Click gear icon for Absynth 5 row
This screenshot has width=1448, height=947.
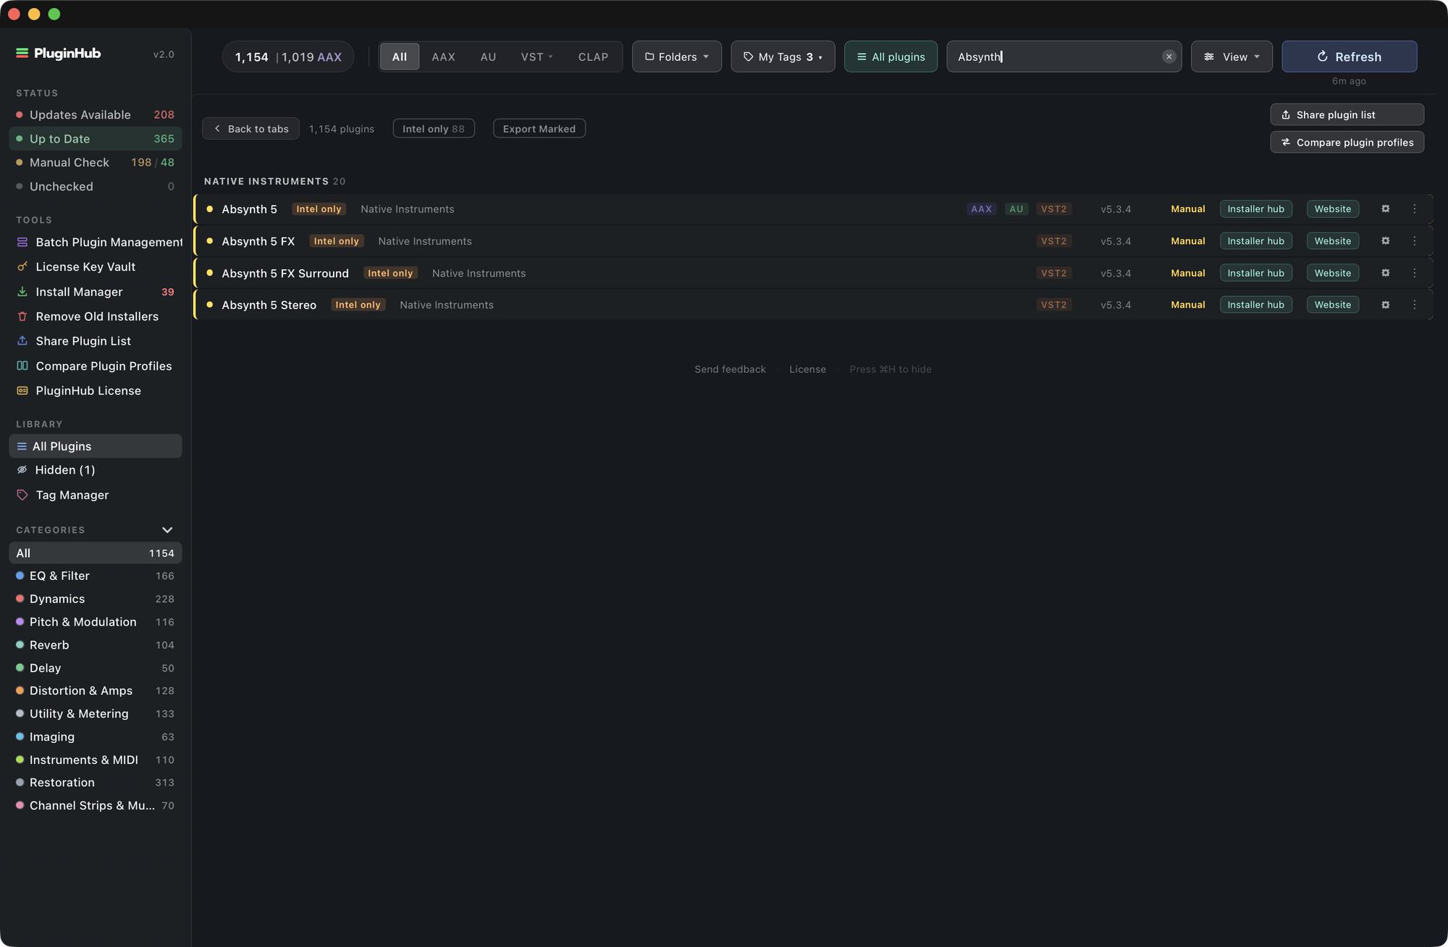coord(1385,209)
